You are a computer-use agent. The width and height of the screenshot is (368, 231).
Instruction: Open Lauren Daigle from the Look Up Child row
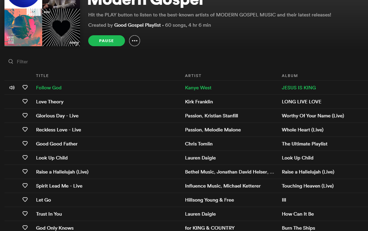(x=200, y=158)
